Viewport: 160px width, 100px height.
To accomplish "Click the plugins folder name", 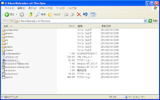I will 9,47.
